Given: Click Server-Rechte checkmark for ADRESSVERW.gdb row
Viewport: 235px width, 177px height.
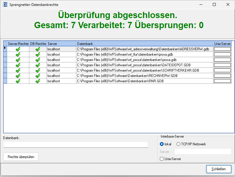Looking at the screenshot, I should (x=18, y=49).
